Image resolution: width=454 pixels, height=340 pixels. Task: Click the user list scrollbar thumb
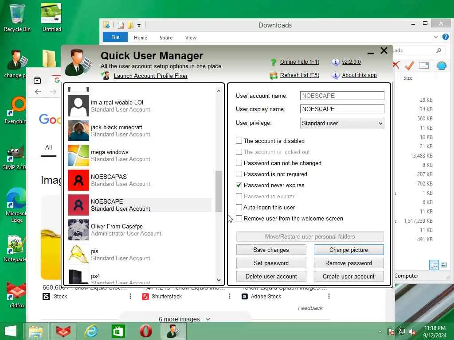tap(219, 191)
